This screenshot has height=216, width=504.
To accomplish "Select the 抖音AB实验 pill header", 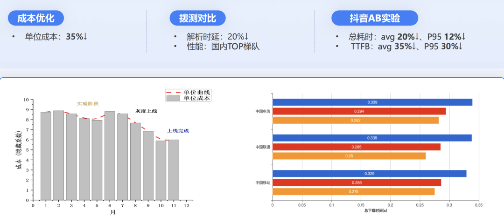I will pos(375,18).
